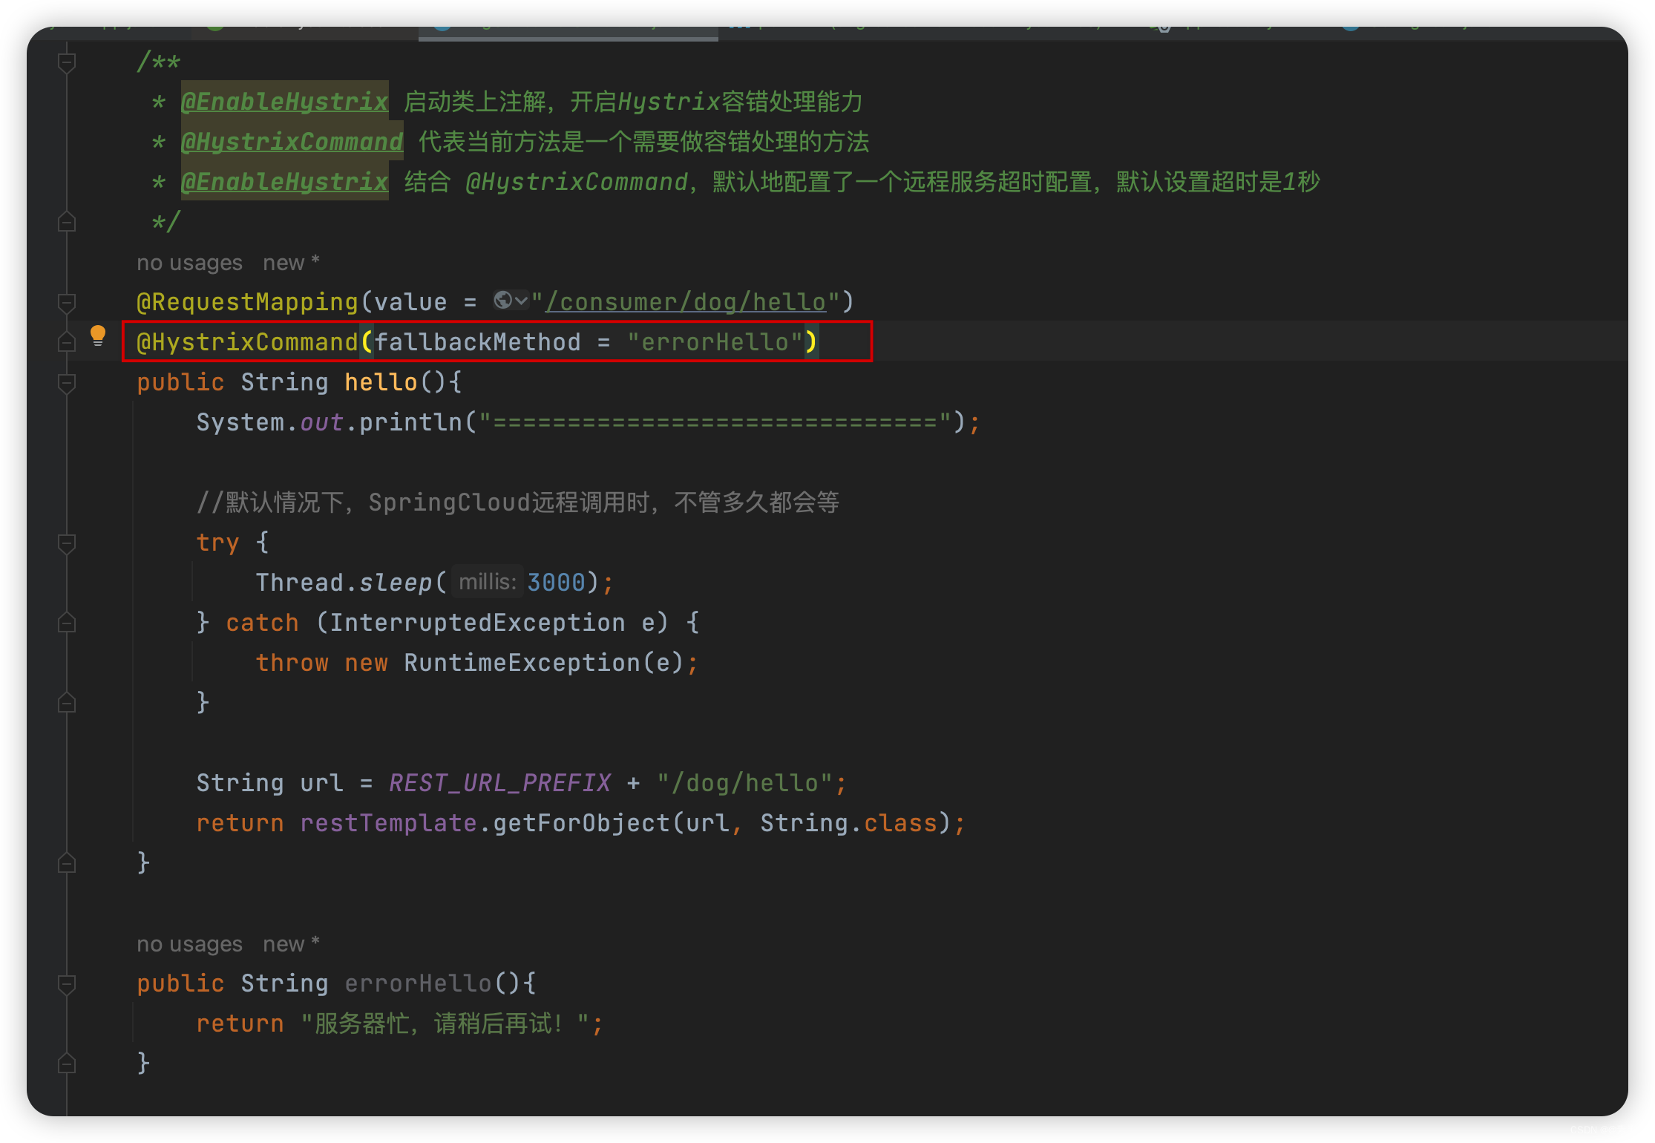Viewport: 1655px width, 1143px height.
Task: Collapse the errorHello() method via its gutter marker
Action: coord(67,984)
